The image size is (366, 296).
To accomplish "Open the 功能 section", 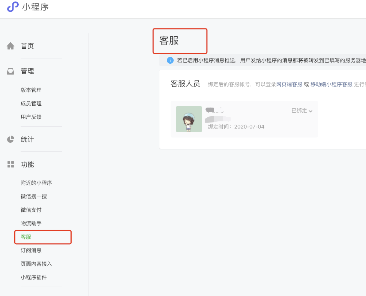I will tap(27, 164).
